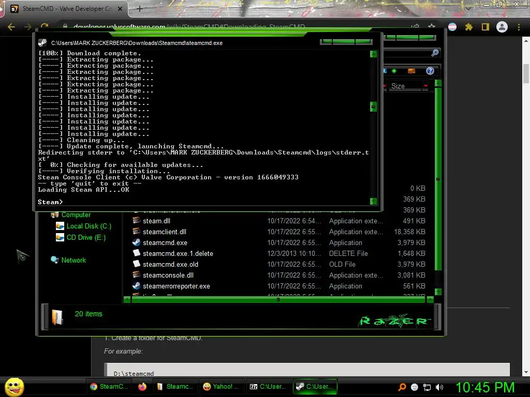This screenshot has width=530, height=397.
Task: Open the Yahoo! taskbar item
Action: click(220, 387)
